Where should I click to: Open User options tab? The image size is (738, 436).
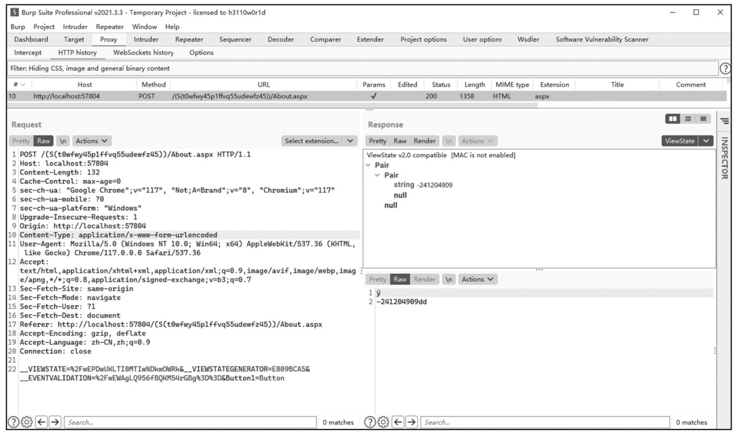482,40
